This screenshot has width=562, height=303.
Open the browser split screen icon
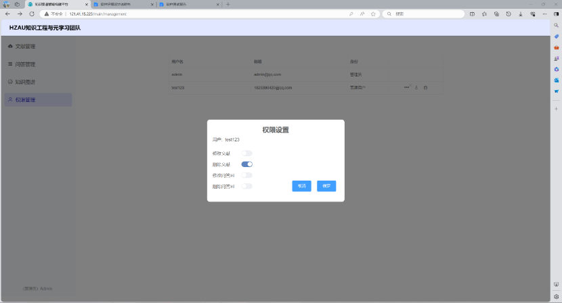(473, 14)
